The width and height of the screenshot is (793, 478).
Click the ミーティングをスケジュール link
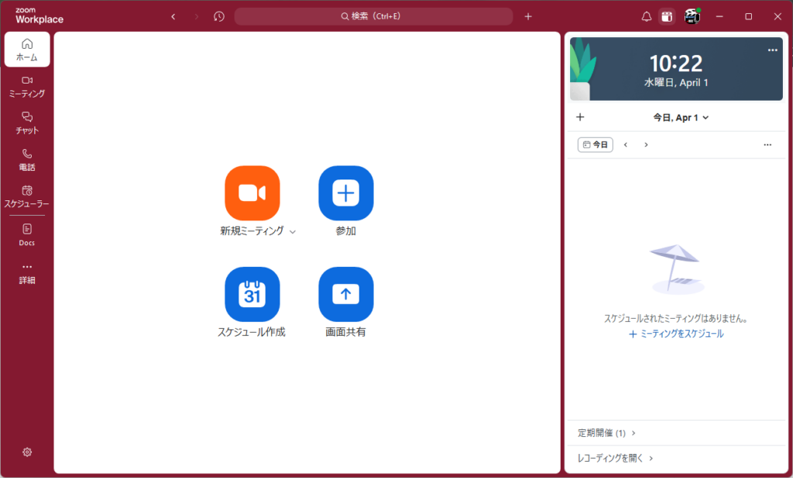[x=676, y=334]
